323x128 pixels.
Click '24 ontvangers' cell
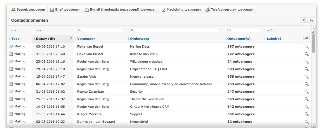click(240, 61)
